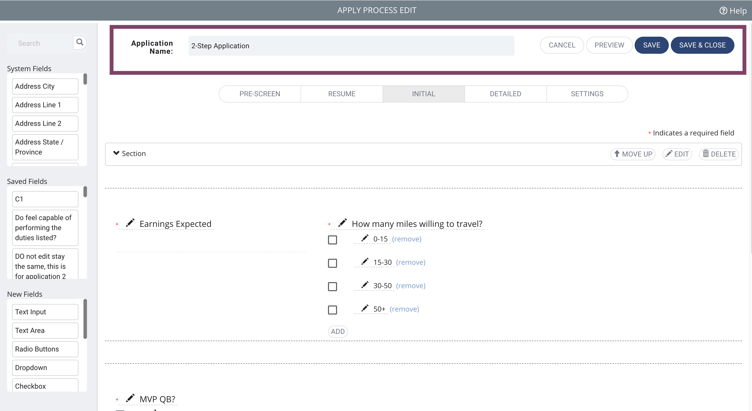The height and width of the screenshot is (411, 752).
Task: Open the SETTINGS tab
Action: coord(587,94)
